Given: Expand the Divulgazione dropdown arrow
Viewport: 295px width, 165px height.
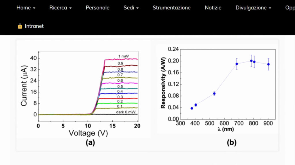Looking at the screenshot, I should click(270, 8).
